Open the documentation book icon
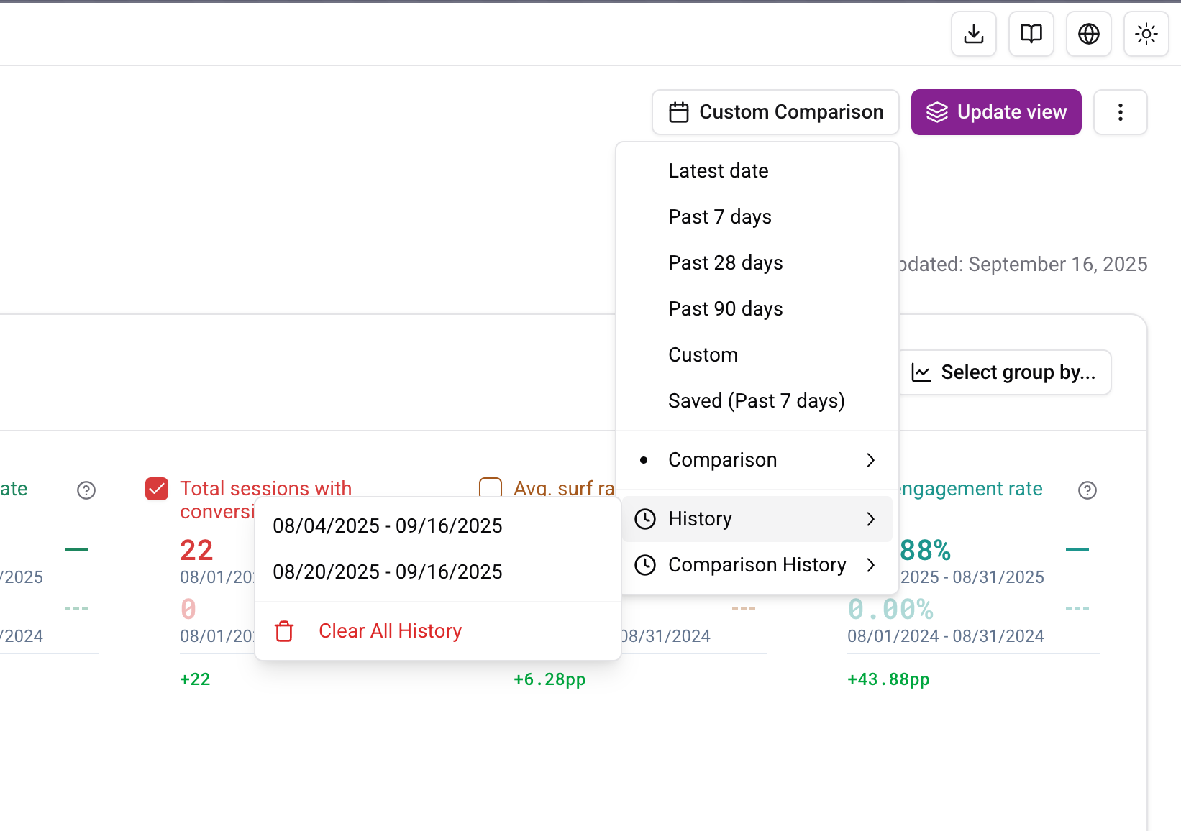 pos(1031,34)
